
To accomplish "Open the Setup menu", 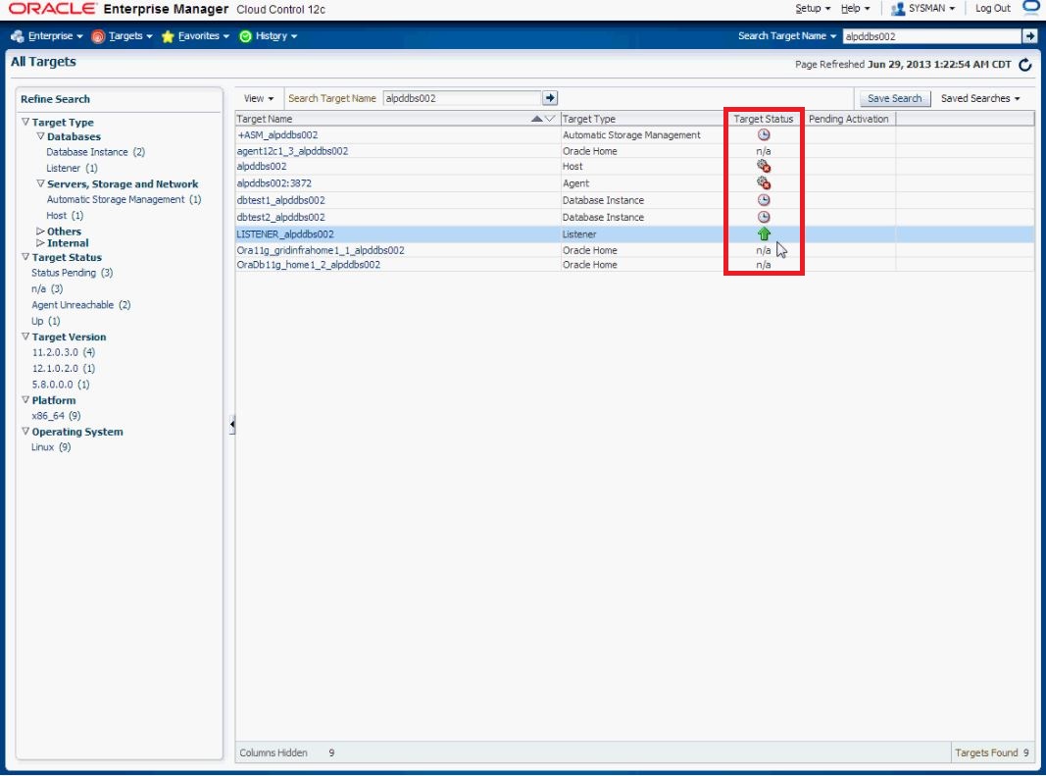I will 813,8.
